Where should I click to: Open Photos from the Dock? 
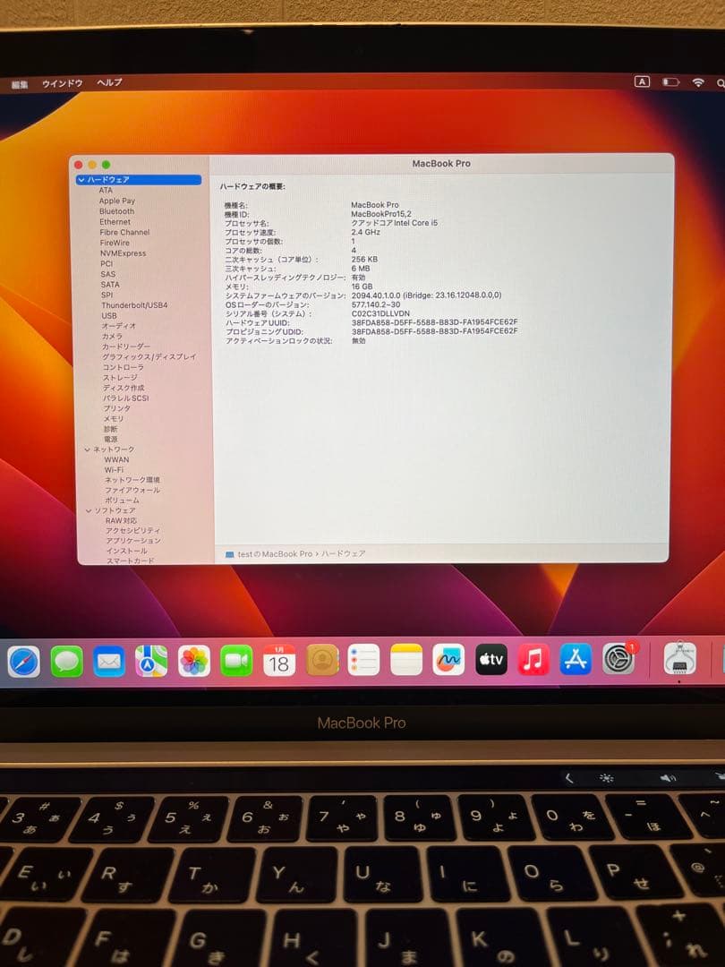192,660
